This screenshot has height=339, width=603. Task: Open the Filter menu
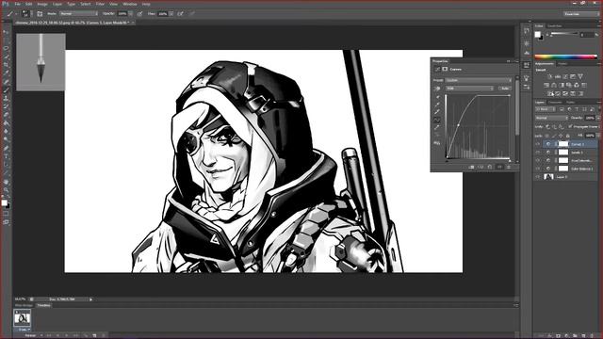(100, 4)
